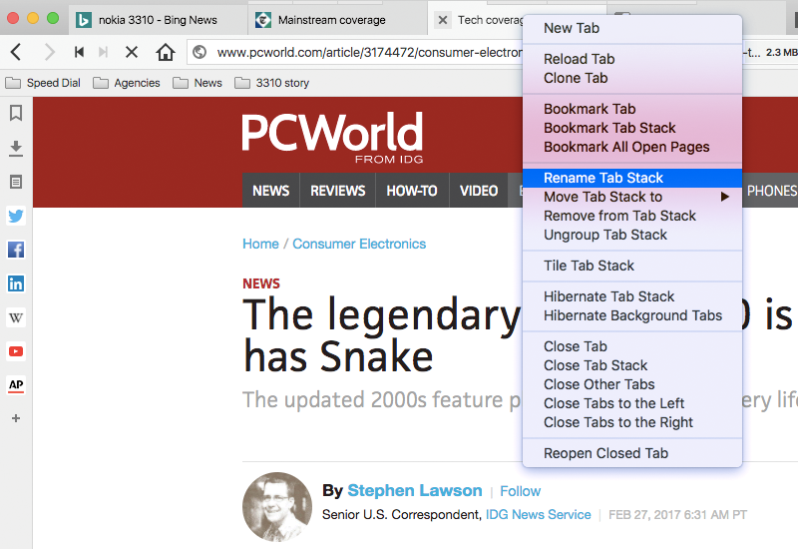The width and height of the screenshot is (798, 549).
Task: Open the YouTube web panel
Action: tap(16, 351)
